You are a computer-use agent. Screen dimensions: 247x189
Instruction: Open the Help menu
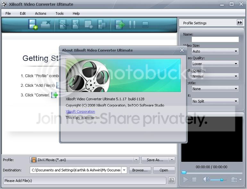[76, 13]
